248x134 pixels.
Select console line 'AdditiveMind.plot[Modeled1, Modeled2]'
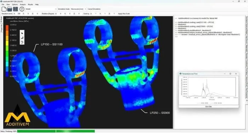click(195, 30)
